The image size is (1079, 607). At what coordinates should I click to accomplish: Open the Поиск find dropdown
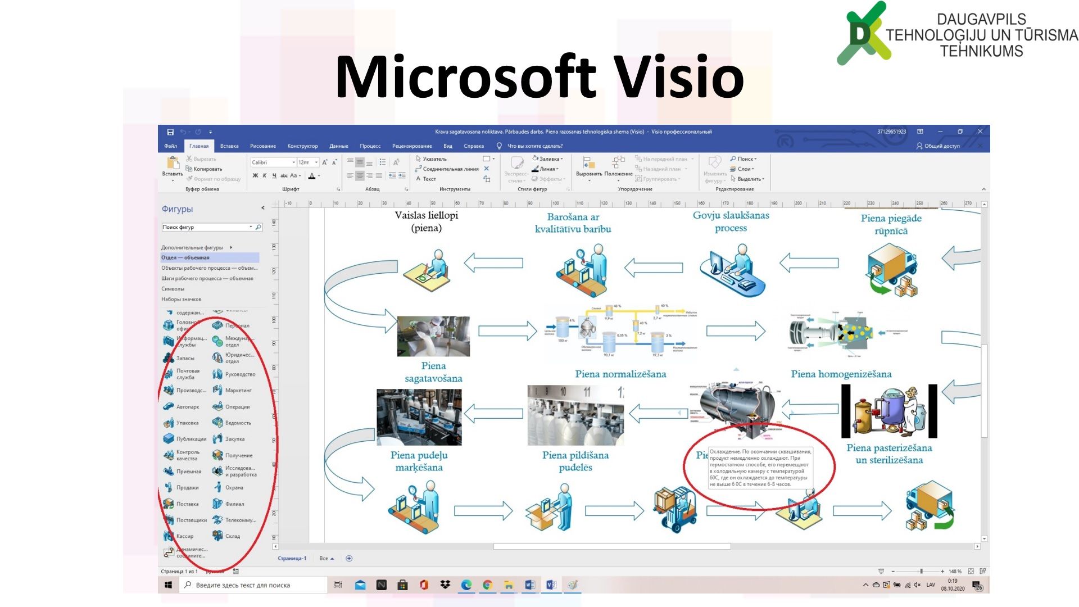tap(743, 159)
